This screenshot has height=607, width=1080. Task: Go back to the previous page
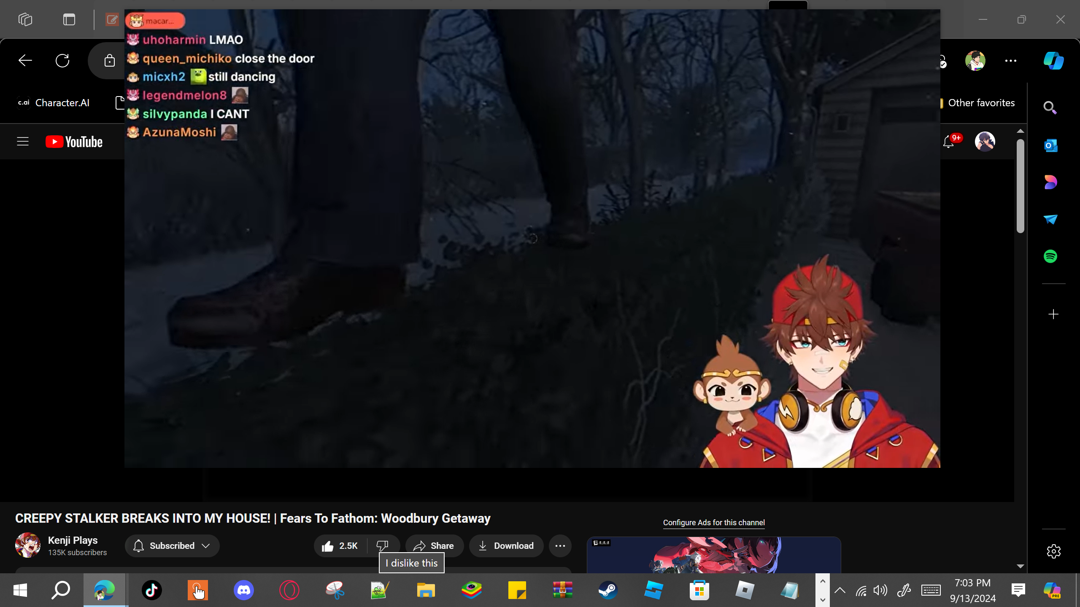pyautogui.click(x=25, y=61)
